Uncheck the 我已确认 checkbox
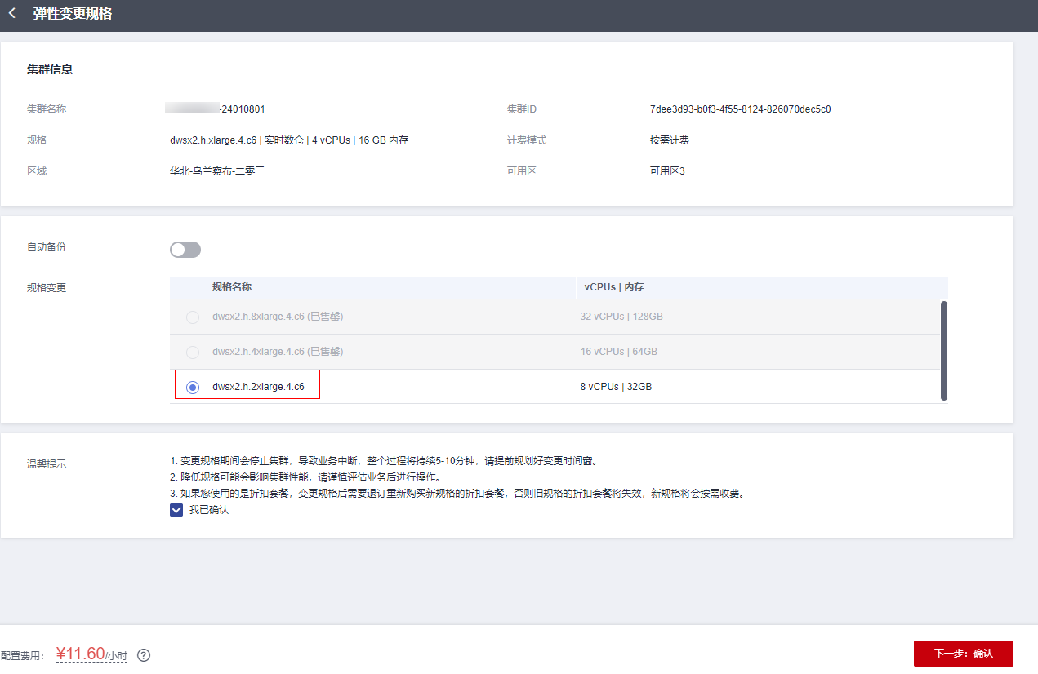The height and width of the screenshot is (674, 1038). coord(176,510)
